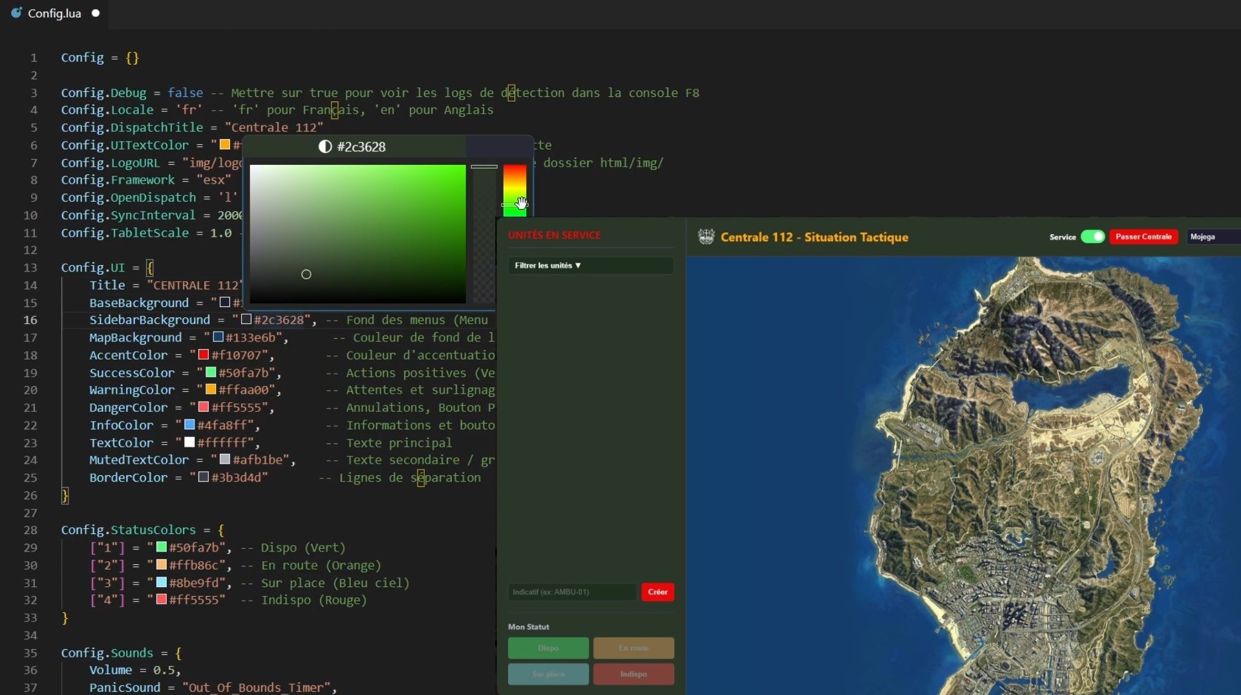This screenshot has width=1241, height=695.
Task: Click the StatusColors ["1"] #50fa7b swatch
Action: pyautogui.click(x=162, y=548)
